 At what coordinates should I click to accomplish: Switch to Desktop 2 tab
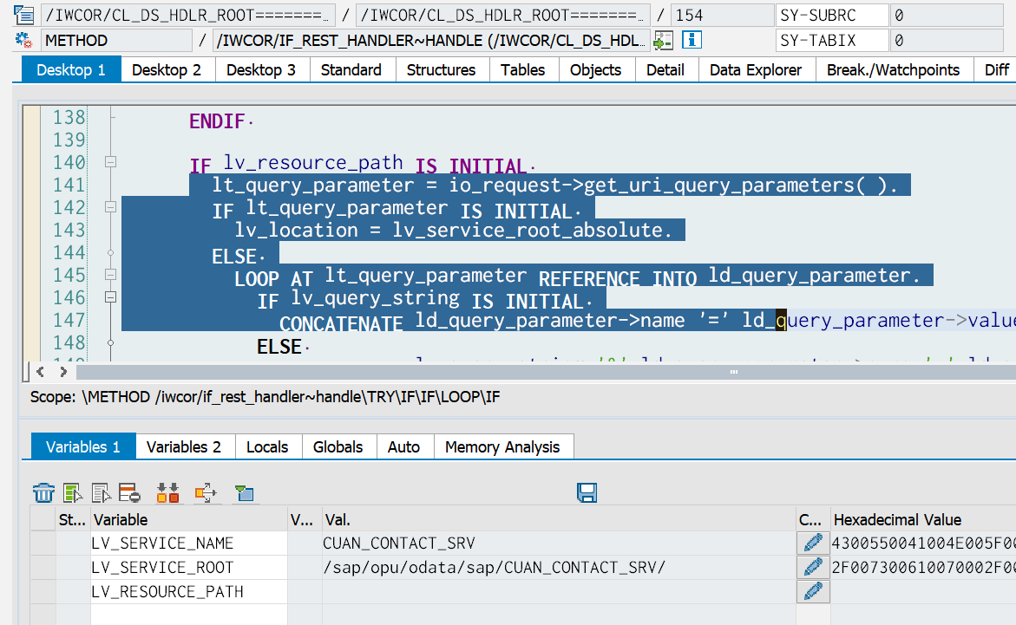pos(167,69)
